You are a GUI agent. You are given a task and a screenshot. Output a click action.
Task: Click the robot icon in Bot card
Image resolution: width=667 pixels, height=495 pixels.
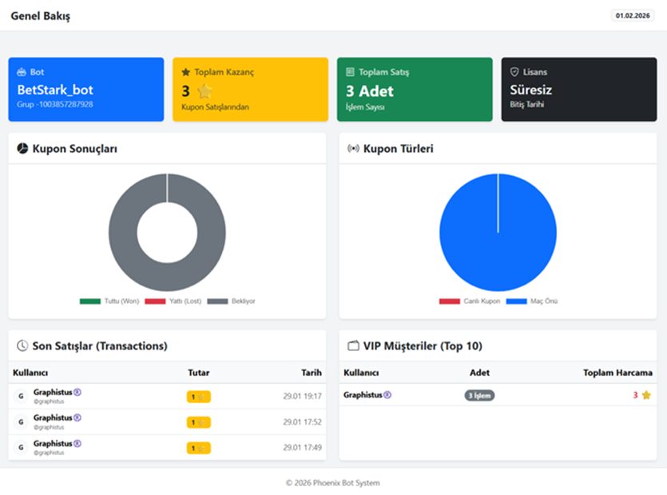pos(22,72)
